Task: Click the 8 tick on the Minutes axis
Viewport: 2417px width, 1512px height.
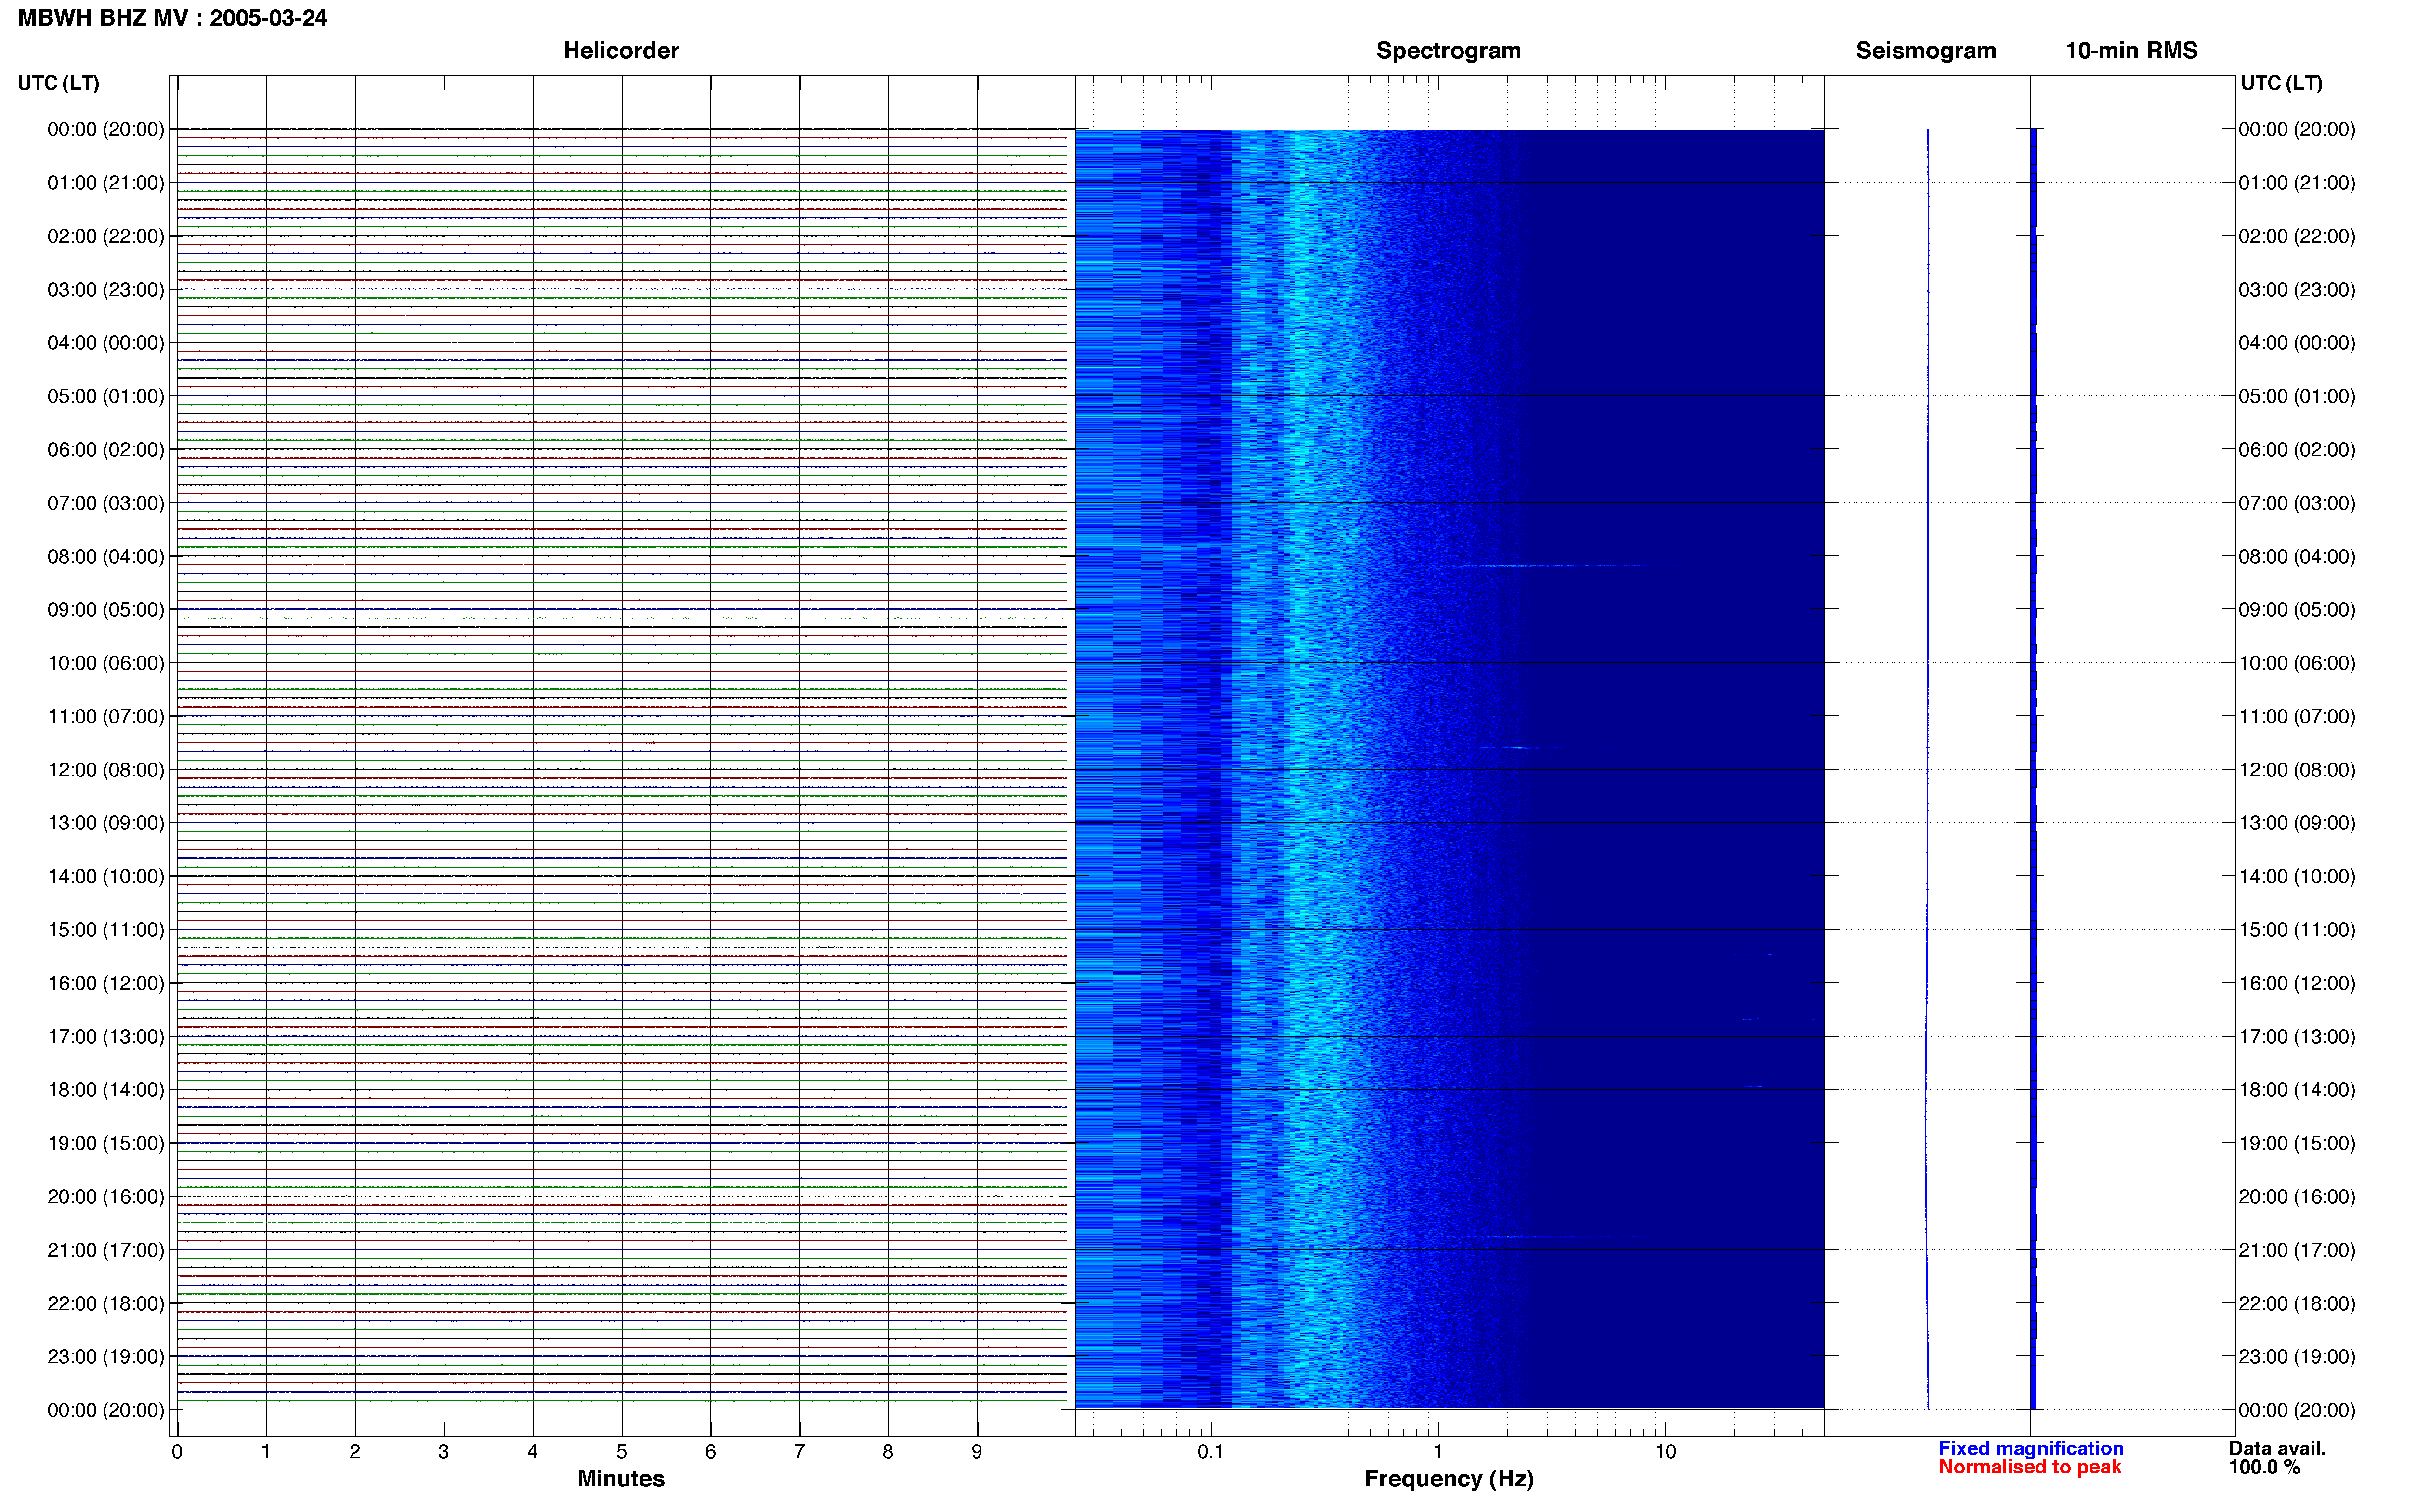Action: (x=888, y=1451)
